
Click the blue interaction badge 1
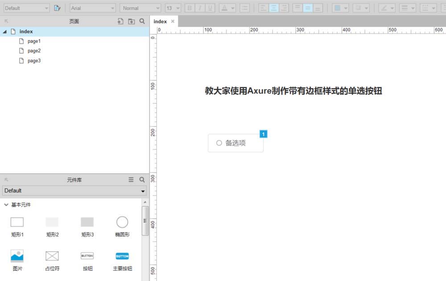click(x=264, y=134)
